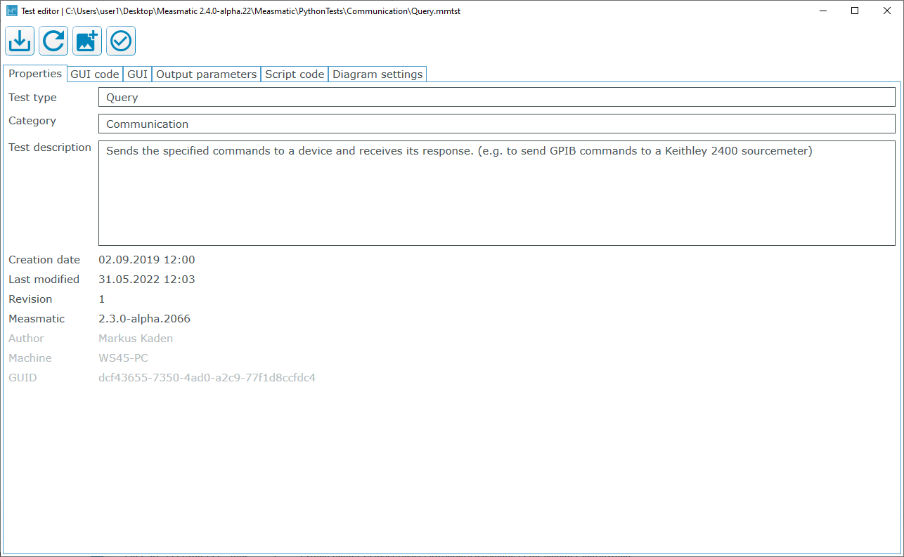Click the save (download arrow) toolbar icon
Viewport: 904px width, 557px height.
(x=20, y=41)
